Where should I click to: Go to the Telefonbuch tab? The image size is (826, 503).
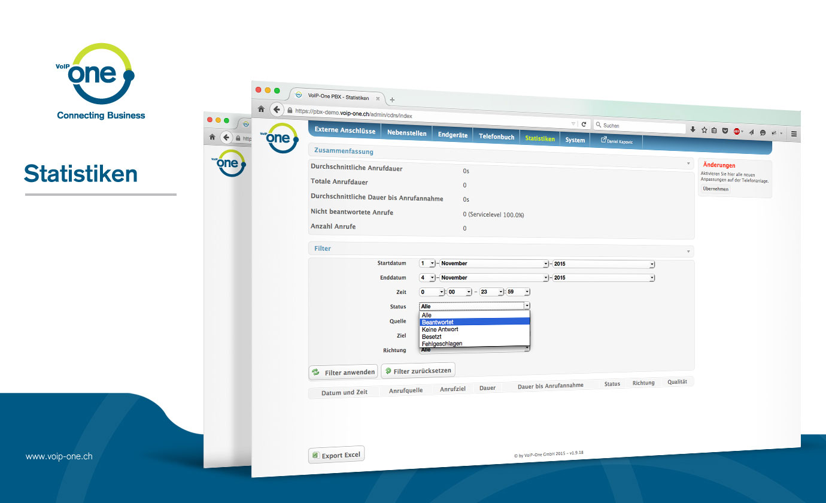point(496,137)
